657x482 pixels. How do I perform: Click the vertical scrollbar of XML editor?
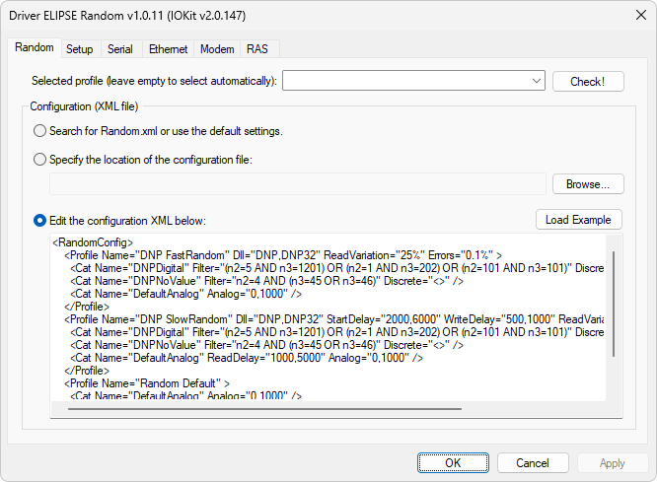(x=614, y=304)
